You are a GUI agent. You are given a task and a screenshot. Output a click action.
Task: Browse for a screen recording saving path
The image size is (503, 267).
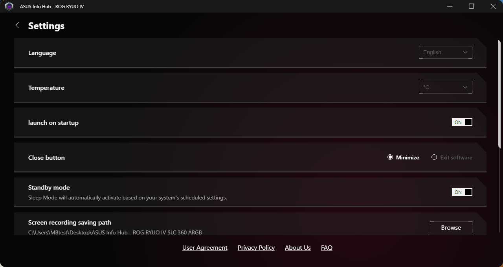[x=451, y=227]
